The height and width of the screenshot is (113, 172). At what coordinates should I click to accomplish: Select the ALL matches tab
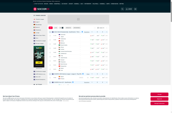click(x=50, y=28)
